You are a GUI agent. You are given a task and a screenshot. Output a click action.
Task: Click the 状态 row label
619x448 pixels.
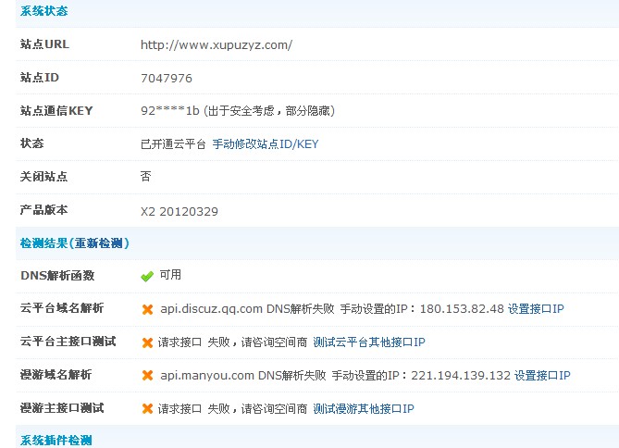(32, 143)
